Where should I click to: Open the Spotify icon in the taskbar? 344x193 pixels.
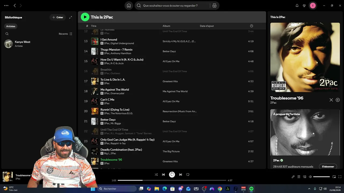tap(251, 189)
